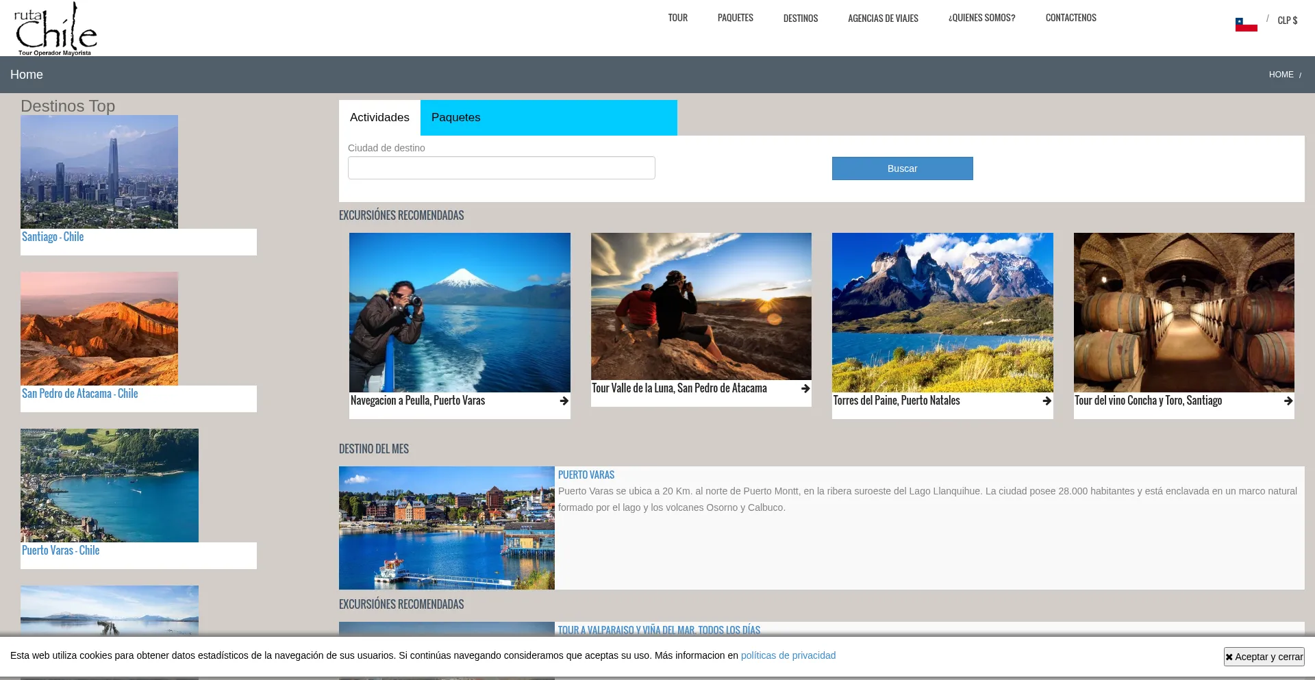
Task: Focus the Ciudad de destino input field
Action: pyautogui.click(x=501, y=168)
